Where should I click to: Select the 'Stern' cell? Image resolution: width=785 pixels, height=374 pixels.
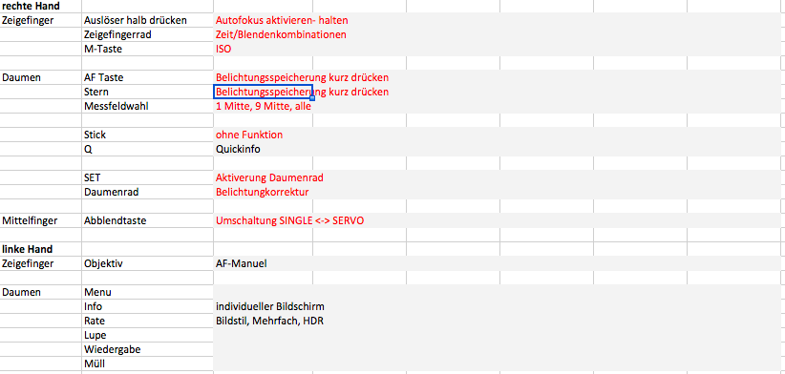coord(147,92)
